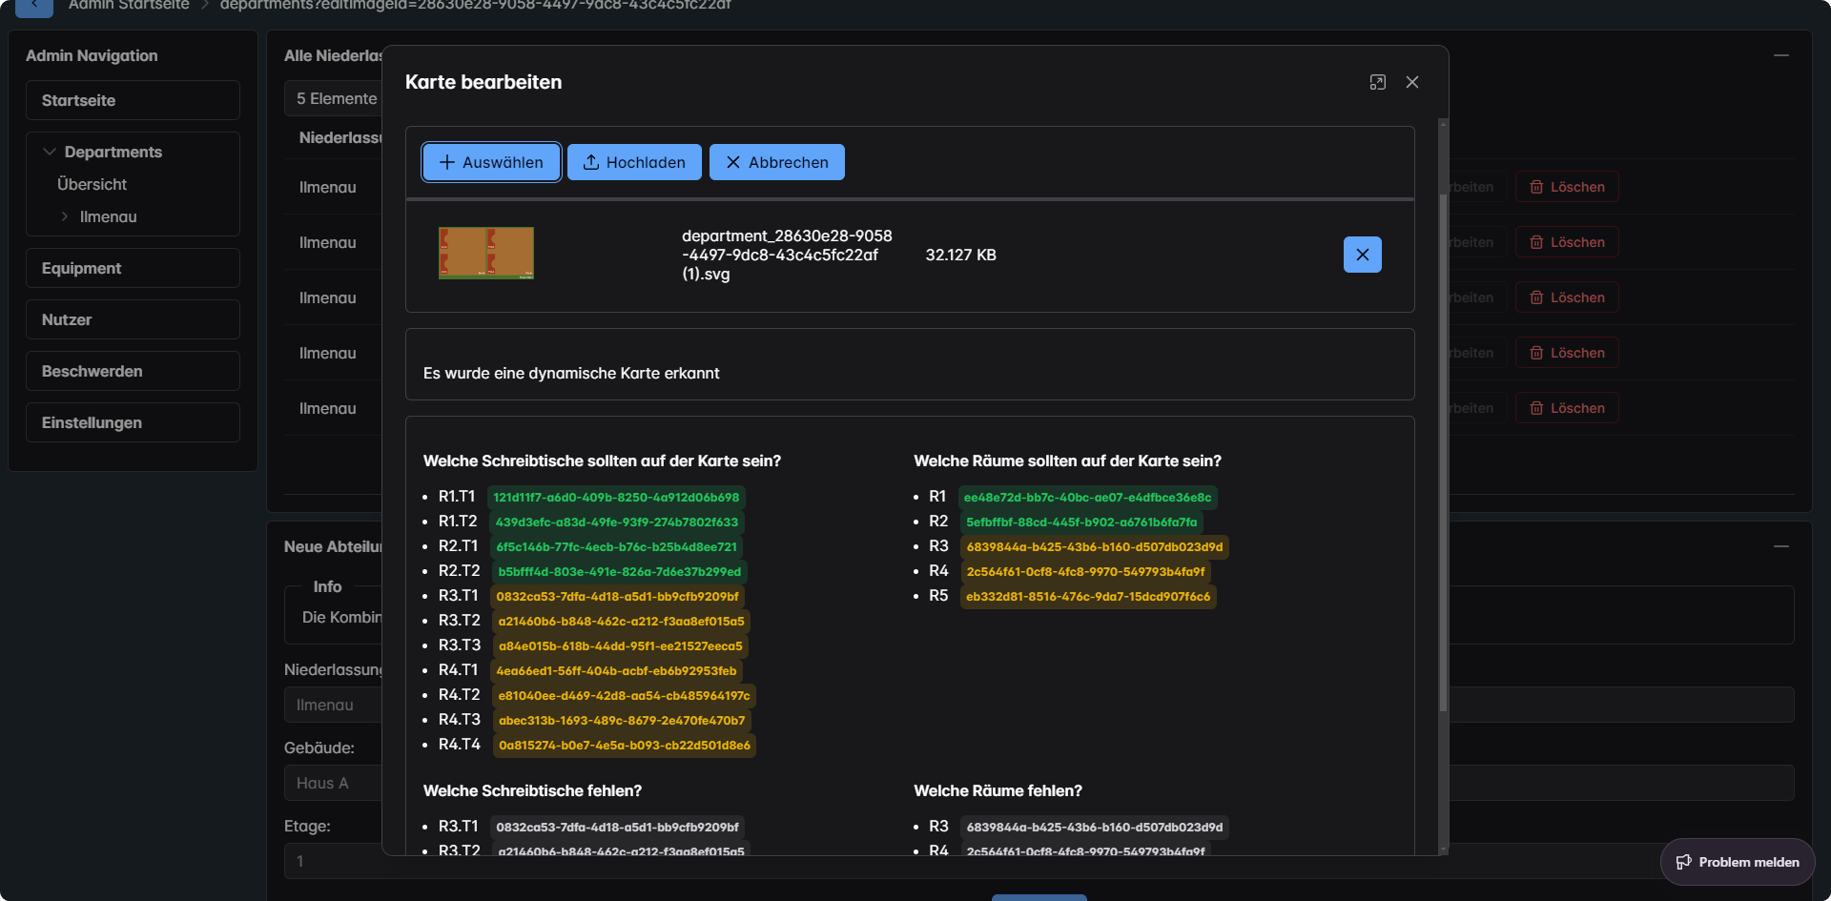Click the uploaded file name department_28630e28 svg
The width and height of the screenshot is (1831, 901).
point(787,255)
